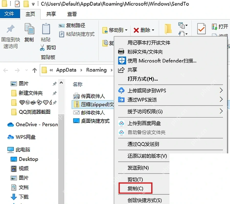
Task: Click the Forward navigation arrow
Action: (x=17, y=70)
